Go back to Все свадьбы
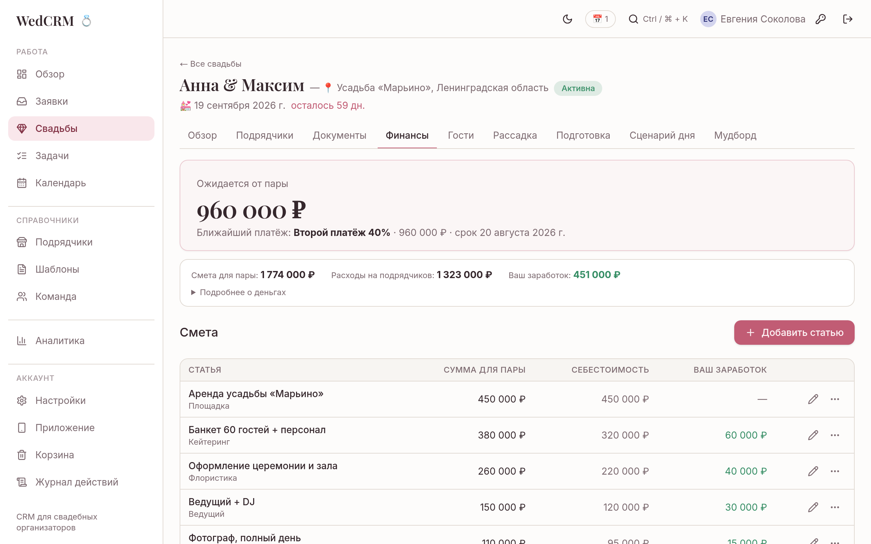Viewport: 871px width, 544px height. [x=211, y=64]
